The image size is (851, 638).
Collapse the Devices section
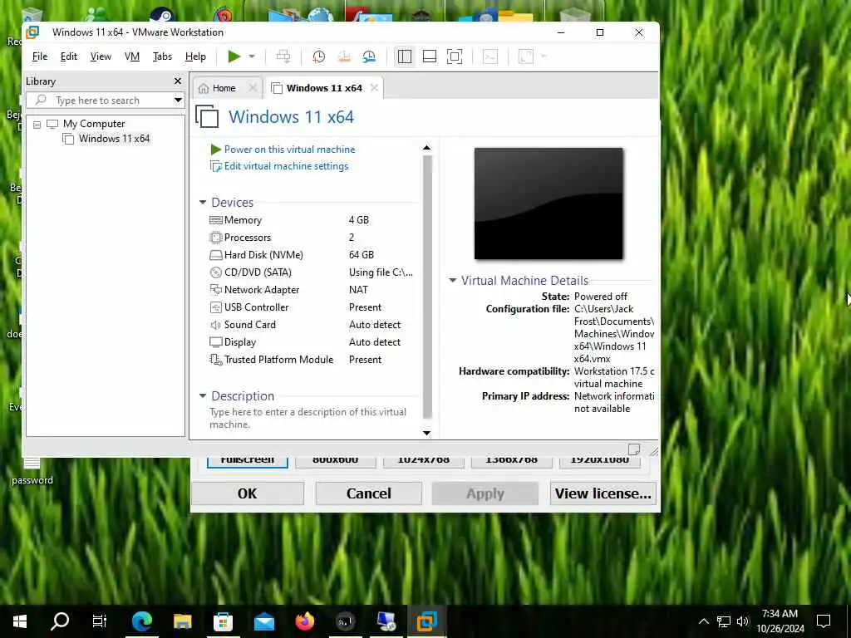pos(203,203)
